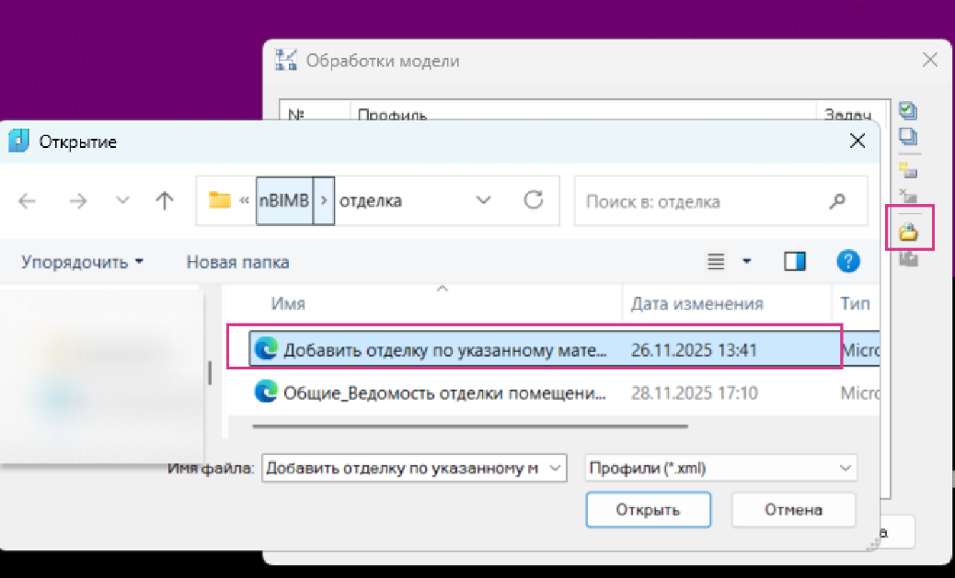Select the copy profiles icon in the sidebar

[908, 136]
